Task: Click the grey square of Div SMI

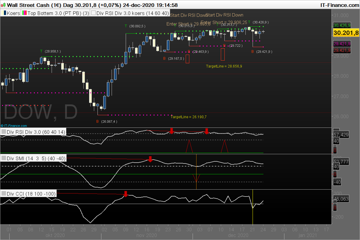Action: 4,158
